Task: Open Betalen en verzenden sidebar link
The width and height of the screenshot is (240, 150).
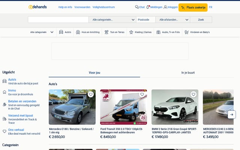Action: 22,101
